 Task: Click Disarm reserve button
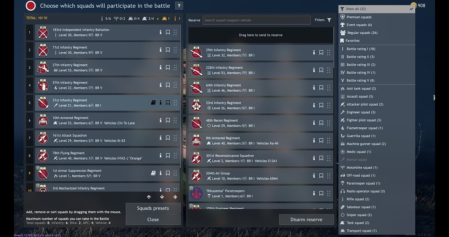tap(306, 219)
